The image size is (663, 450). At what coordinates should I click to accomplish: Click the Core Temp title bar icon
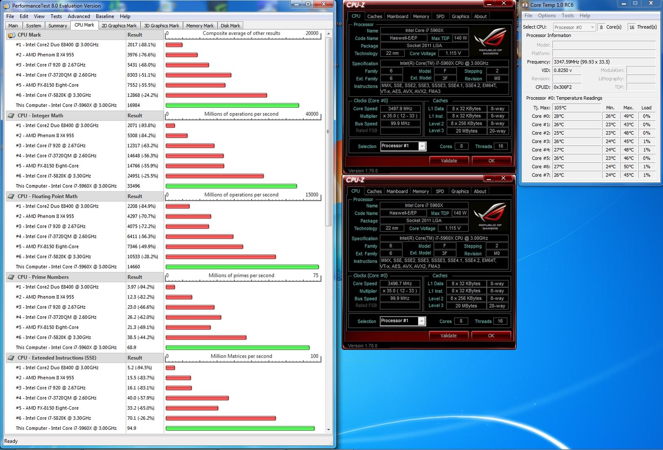pos(525,5)
